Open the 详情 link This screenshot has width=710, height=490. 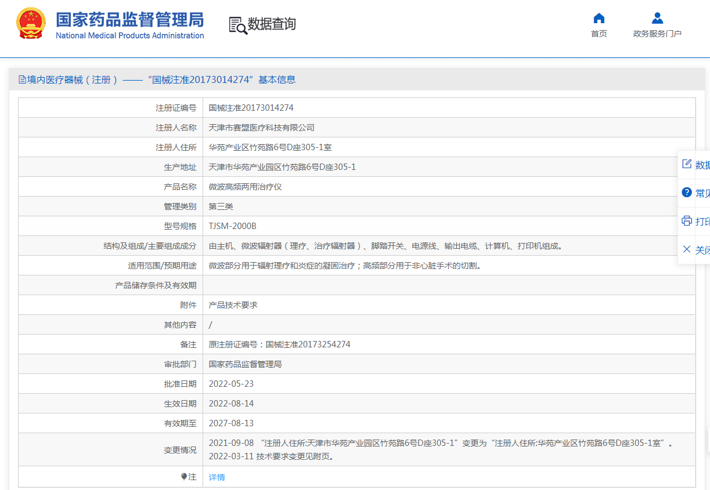point(217,477)
